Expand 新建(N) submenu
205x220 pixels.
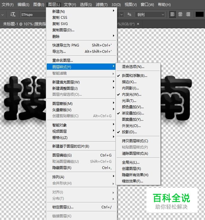(x=81, y=11)
